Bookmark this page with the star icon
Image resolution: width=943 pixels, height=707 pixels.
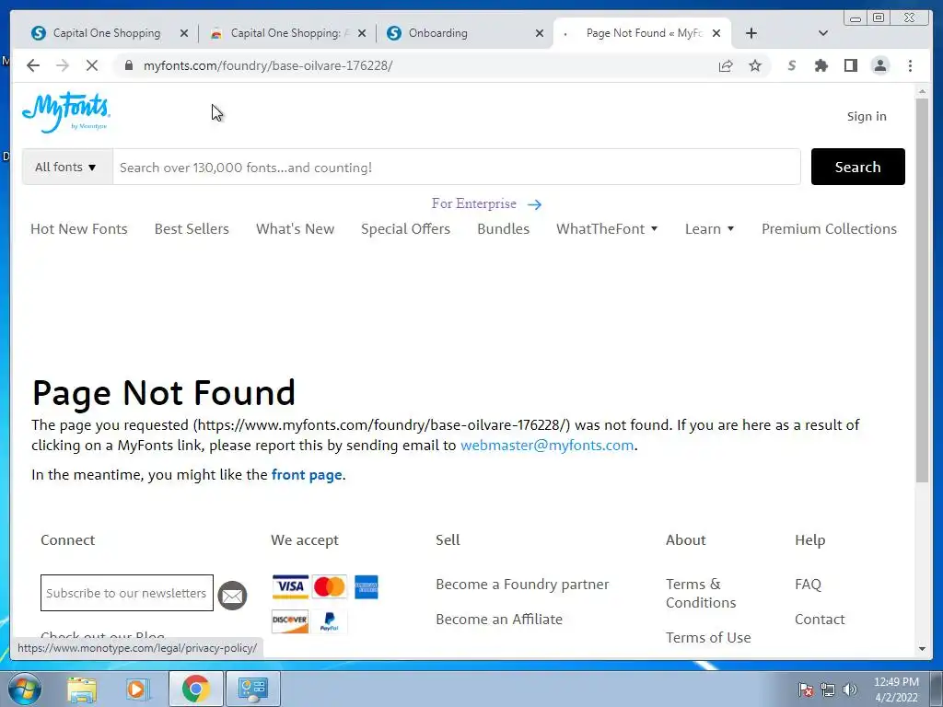[x=755, y=65]
